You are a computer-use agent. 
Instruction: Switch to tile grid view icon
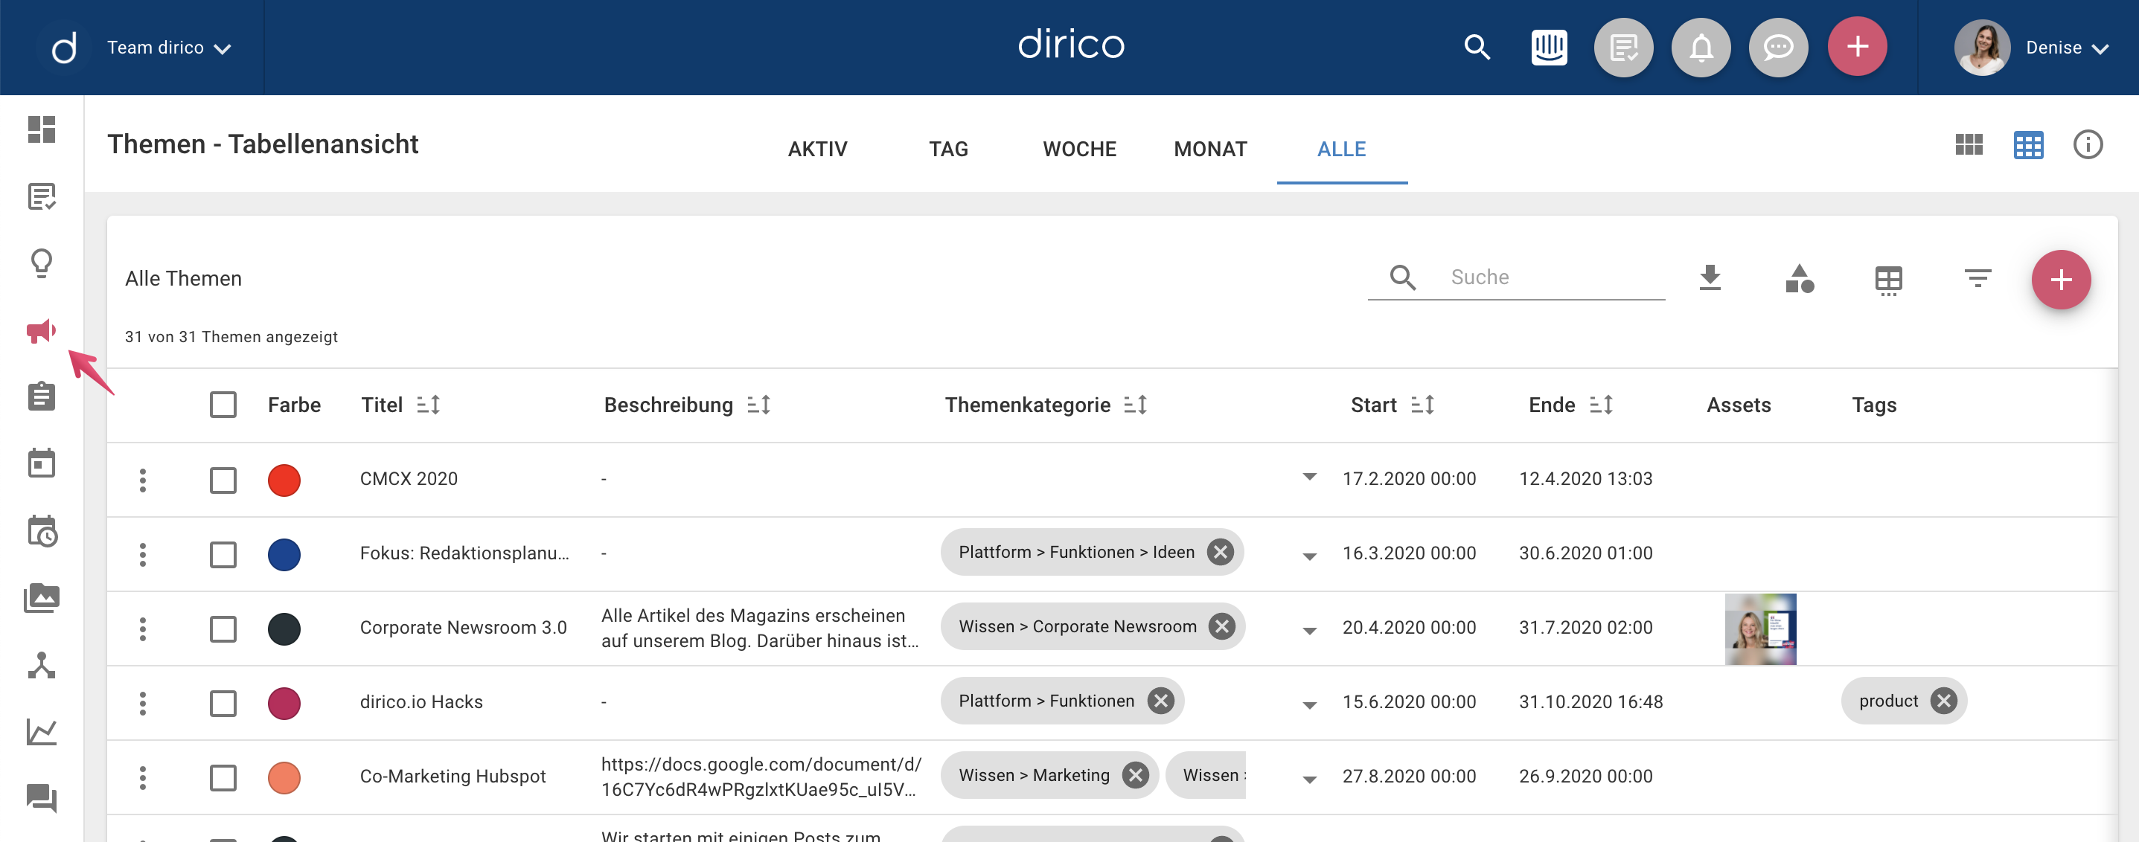[x=1969, y=145]
